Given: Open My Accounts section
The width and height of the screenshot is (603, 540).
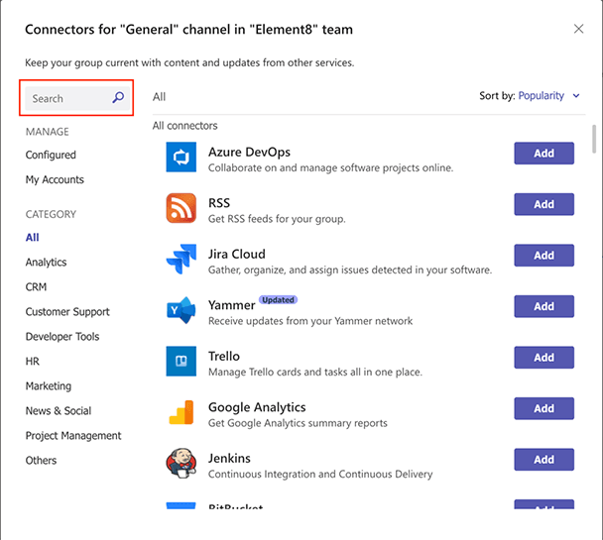Looking at the screenshot, I should point(55,179).
